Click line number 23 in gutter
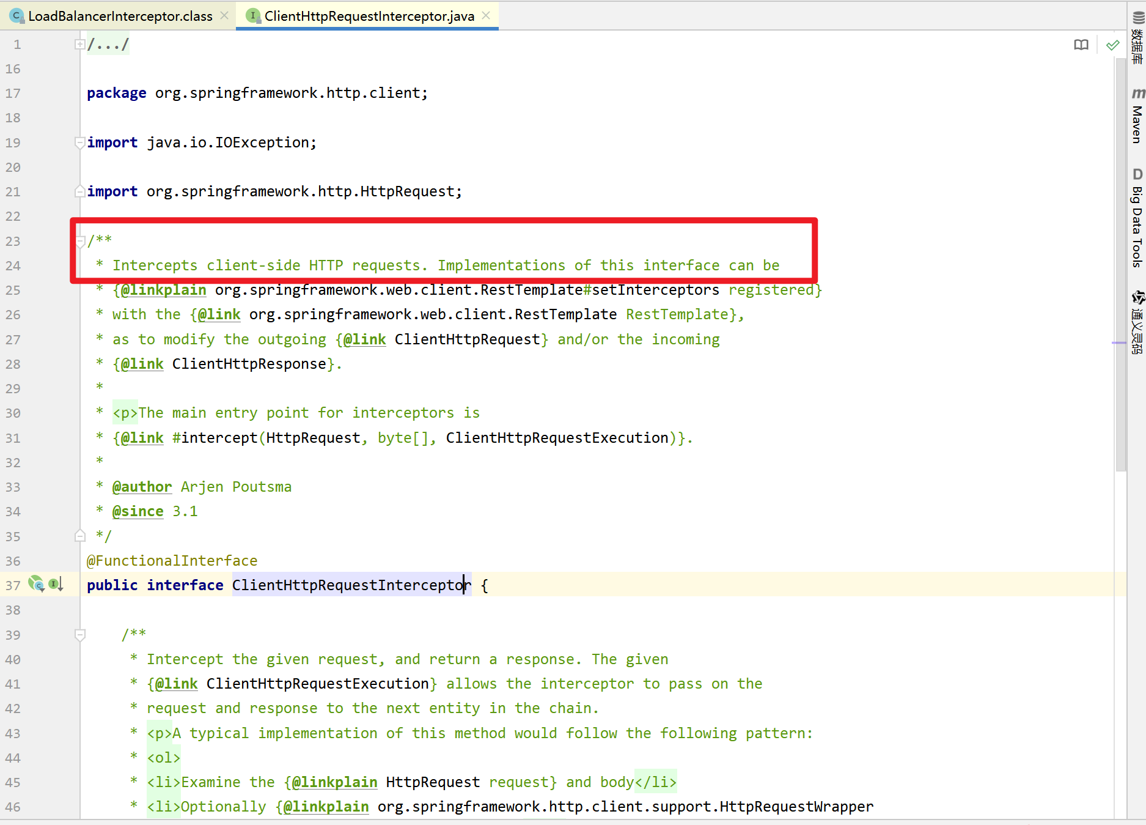This screenshot has height=825, width=1146. coord(13,241)
